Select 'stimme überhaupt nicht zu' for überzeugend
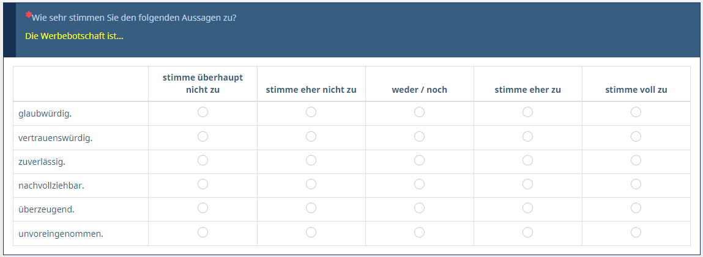 tap(203, 208)
